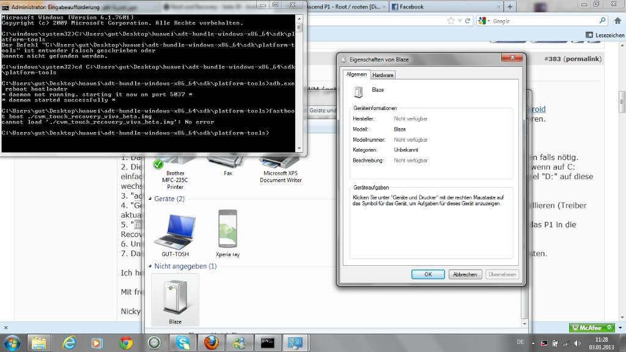Click the network signal tray icon
This screenshot has width=626, height=352.
coord(566,343)
